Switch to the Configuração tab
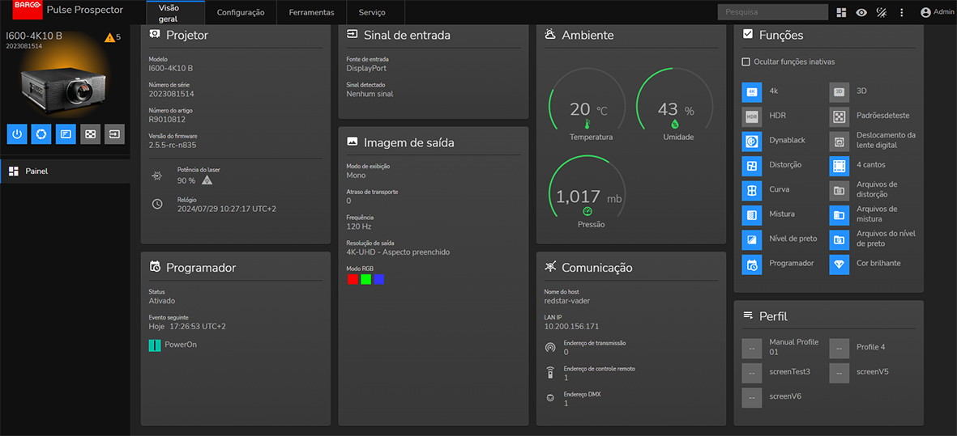This screenshot has width=957, height=436. [x=241, y=13]
